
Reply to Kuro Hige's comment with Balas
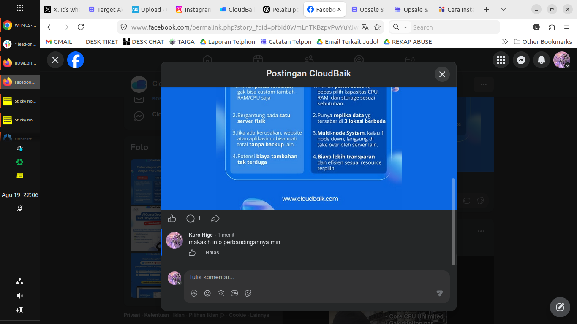(212, 253)
